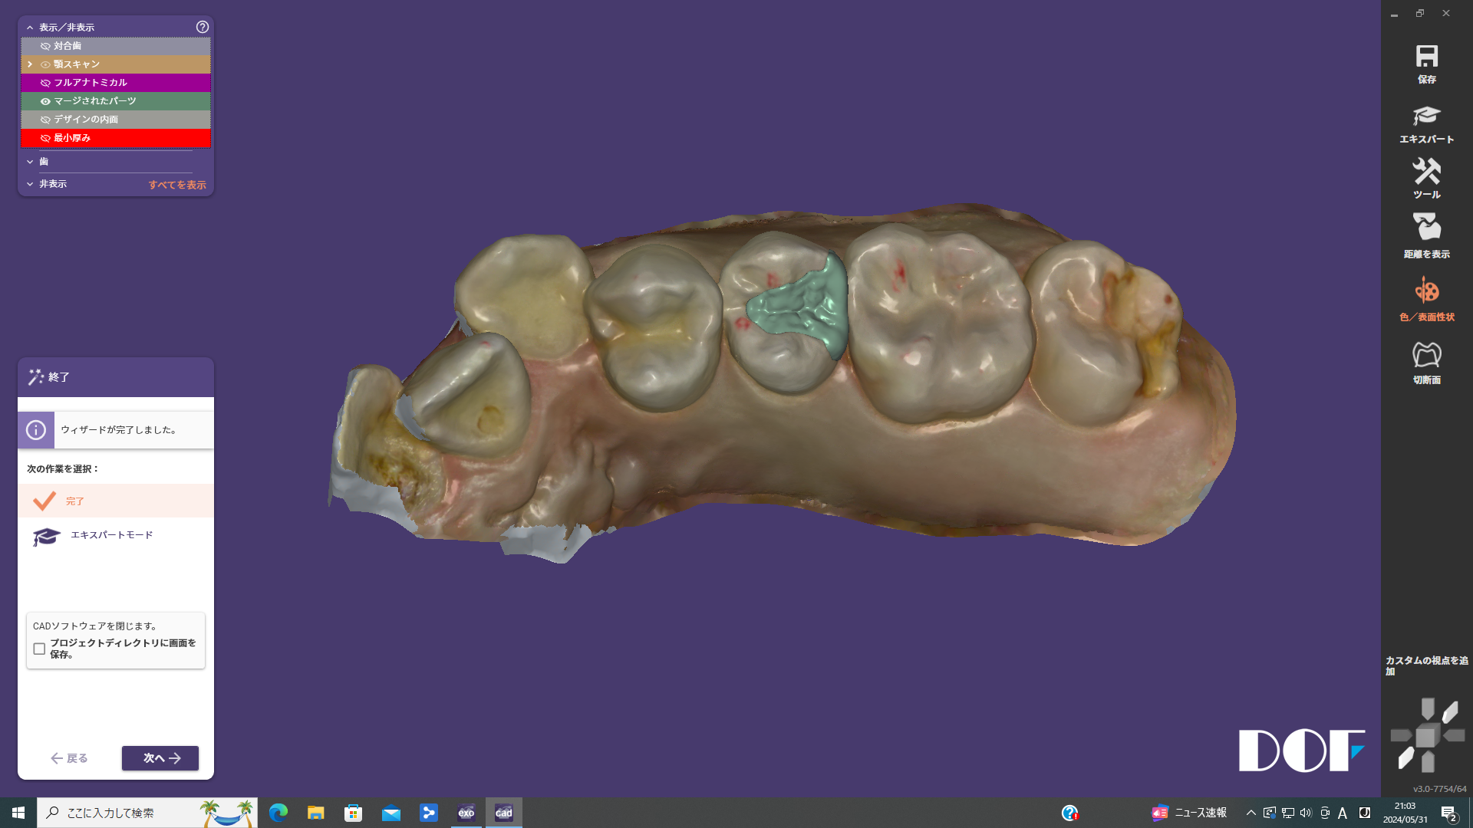Click the view cube orientation widget
The width and height of the screenshot is (1473, 828).
pyautogui.click(x=1427, y=736)
